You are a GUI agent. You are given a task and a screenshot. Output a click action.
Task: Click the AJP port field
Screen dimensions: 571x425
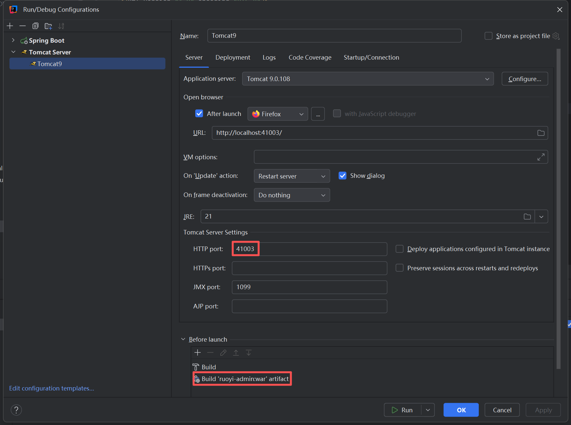309,306
